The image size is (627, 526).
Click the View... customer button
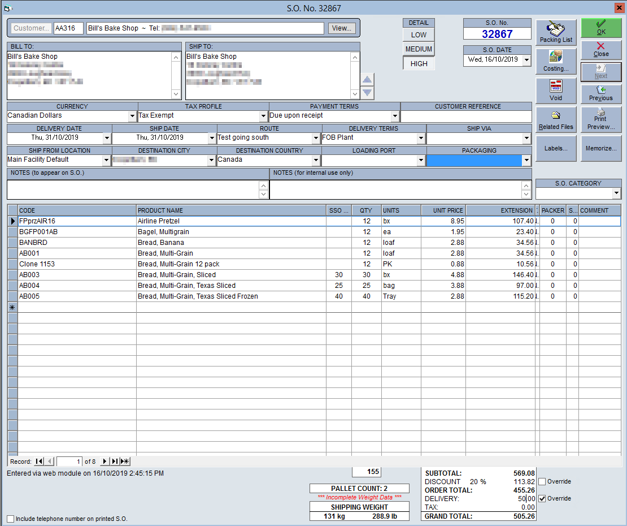[x=342, y=28]
